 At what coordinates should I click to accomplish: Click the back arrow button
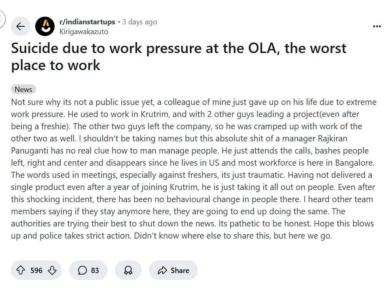click(20, 26)
